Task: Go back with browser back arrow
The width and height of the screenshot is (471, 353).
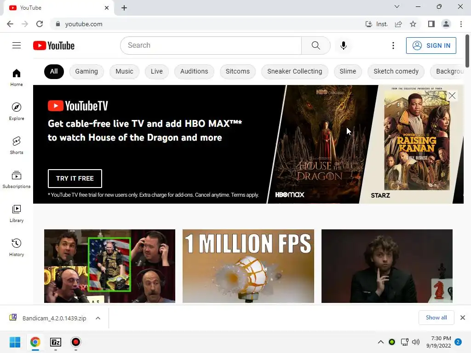Action: [10, 24]
